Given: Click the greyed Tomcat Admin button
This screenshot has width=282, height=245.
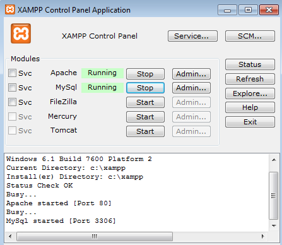Looking at the screenshot, I should click(191, 131).
